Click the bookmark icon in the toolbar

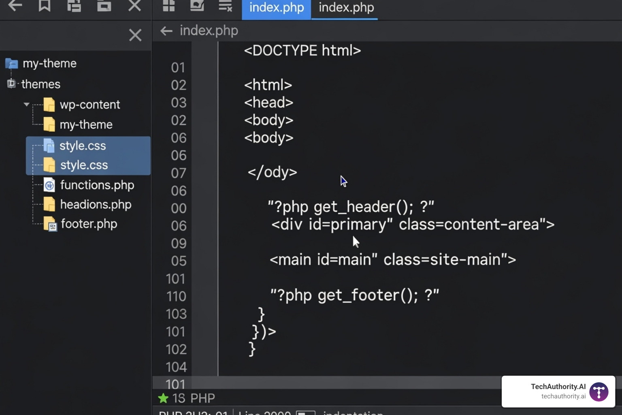45,6
